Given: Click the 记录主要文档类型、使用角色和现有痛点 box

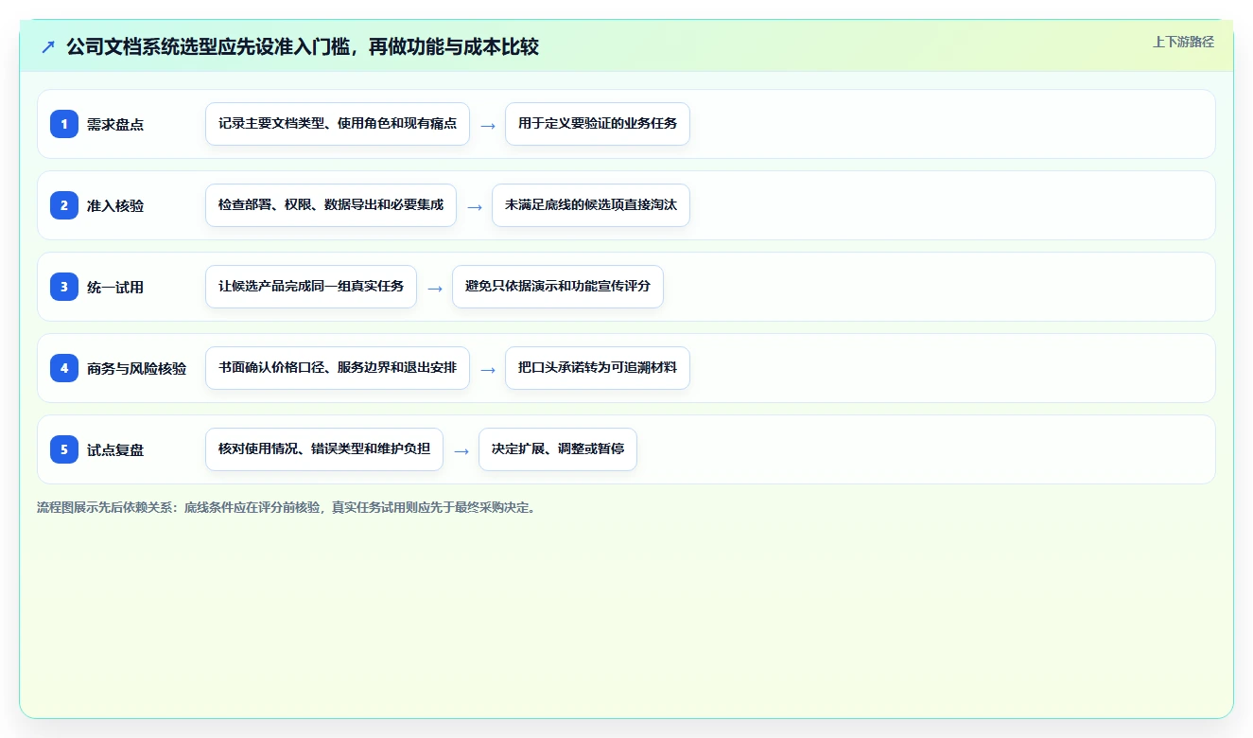Looking at the screenshot, I should (338, 124).
